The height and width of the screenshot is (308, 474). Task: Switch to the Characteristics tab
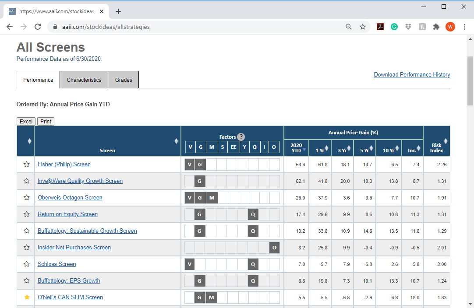click(x=84, y=80)
